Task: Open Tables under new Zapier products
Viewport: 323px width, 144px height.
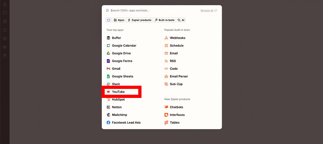Action: 174,123
